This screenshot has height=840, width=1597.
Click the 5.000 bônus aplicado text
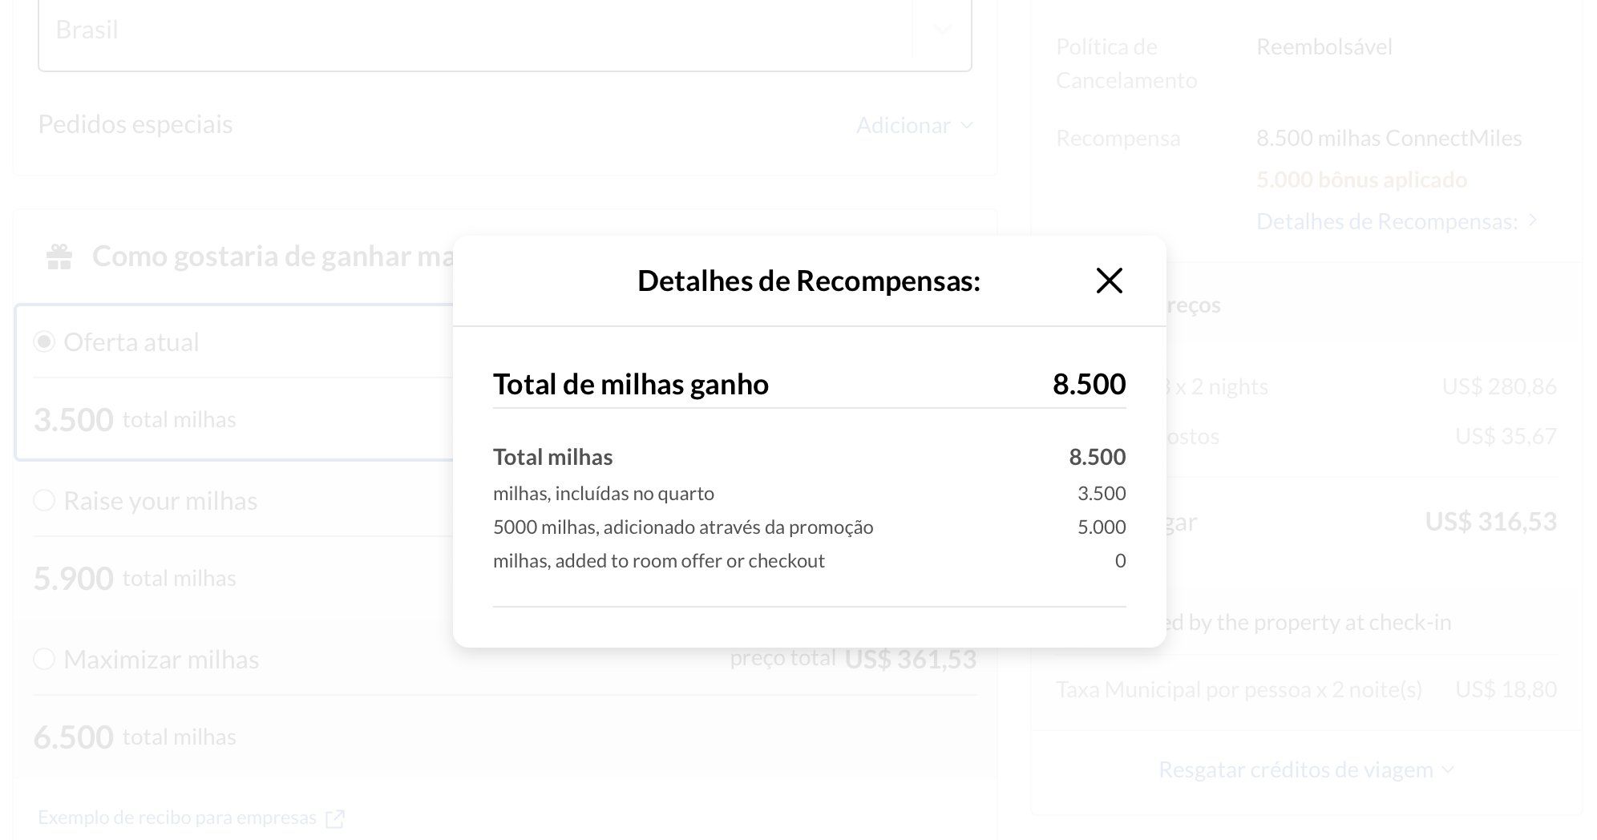[x=1361, y=180]
